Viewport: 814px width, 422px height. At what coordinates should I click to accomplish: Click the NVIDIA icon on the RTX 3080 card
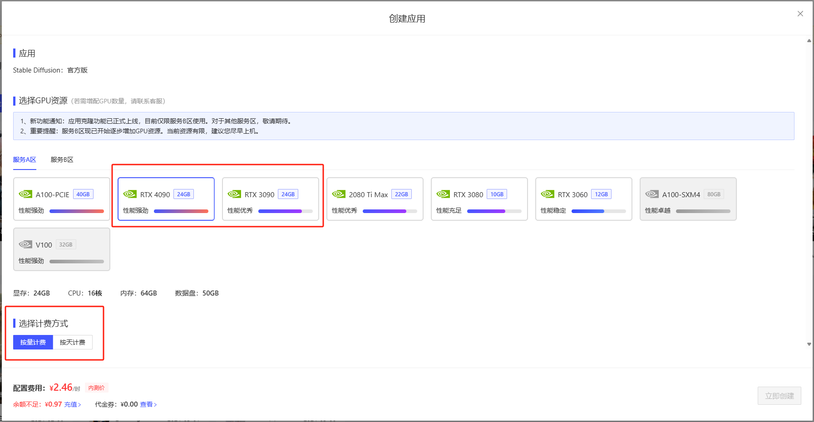click(443, 194)
